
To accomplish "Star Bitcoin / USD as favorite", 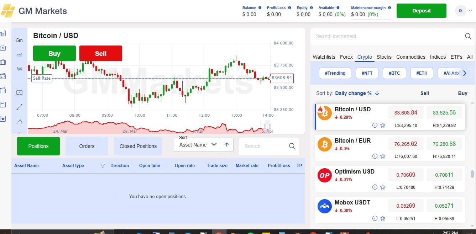I will coord(383,125).
